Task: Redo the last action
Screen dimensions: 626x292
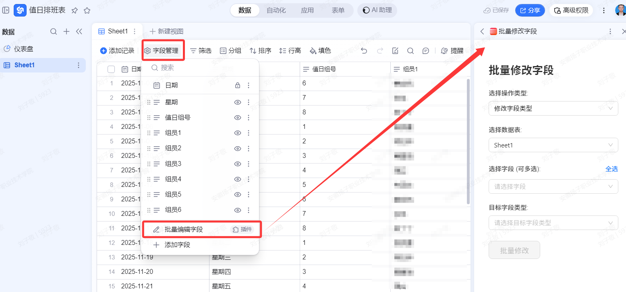Action: 380,51
